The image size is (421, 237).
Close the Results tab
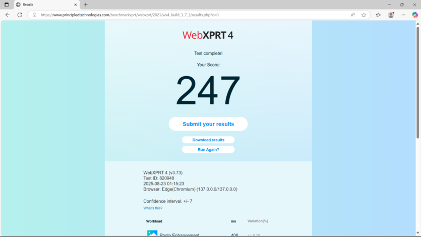coord(76,5)
